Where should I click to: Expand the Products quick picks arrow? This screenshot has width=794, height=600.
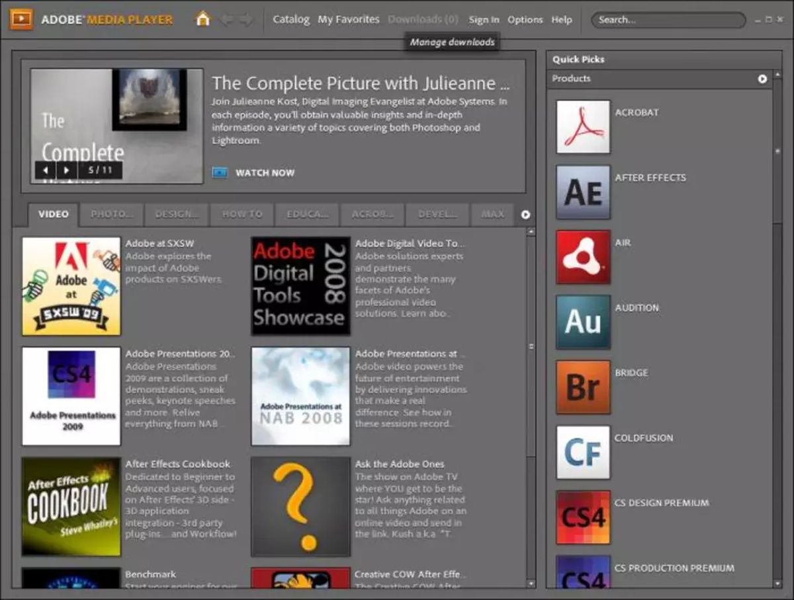762,79
